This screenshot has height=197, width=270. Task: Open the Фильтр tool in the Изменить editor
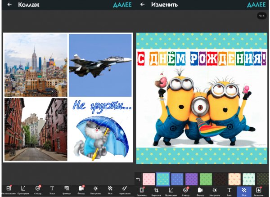(x=200, y=192)
